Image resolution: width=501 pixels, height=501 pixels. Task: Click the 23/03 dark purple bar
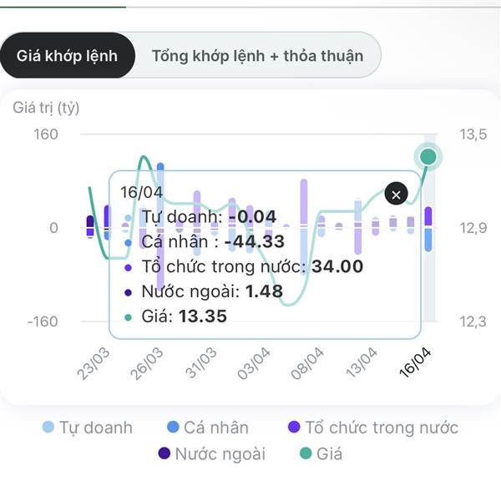pos(91,224)
